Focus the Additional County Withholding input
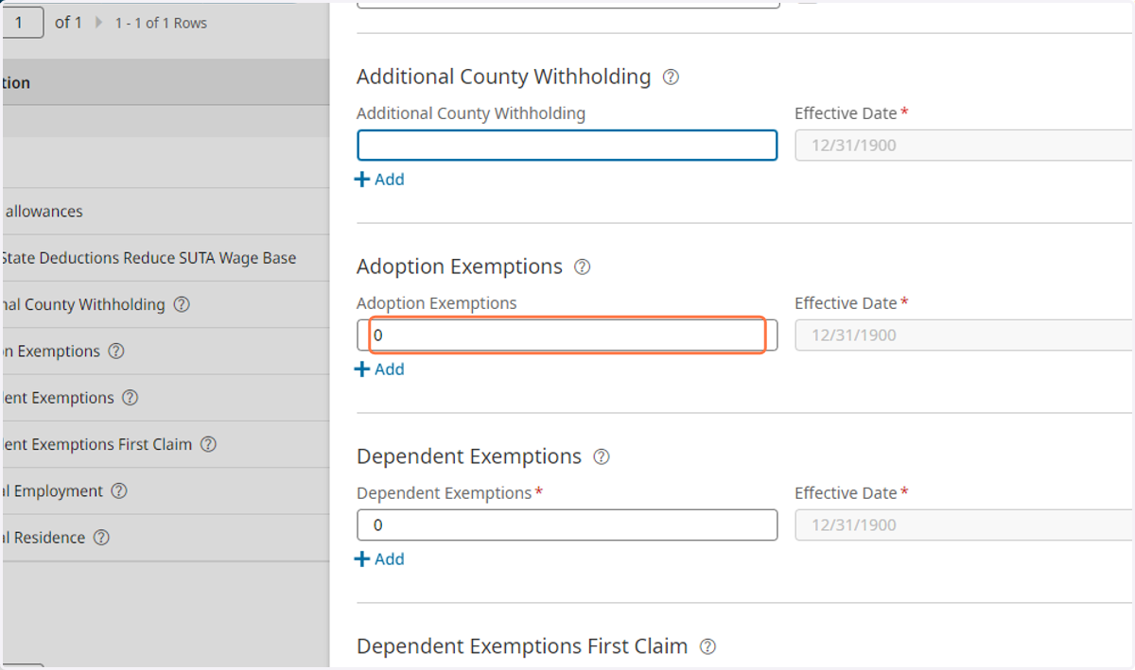This screenshot has width=1135, height=670. tap(567, 146)
